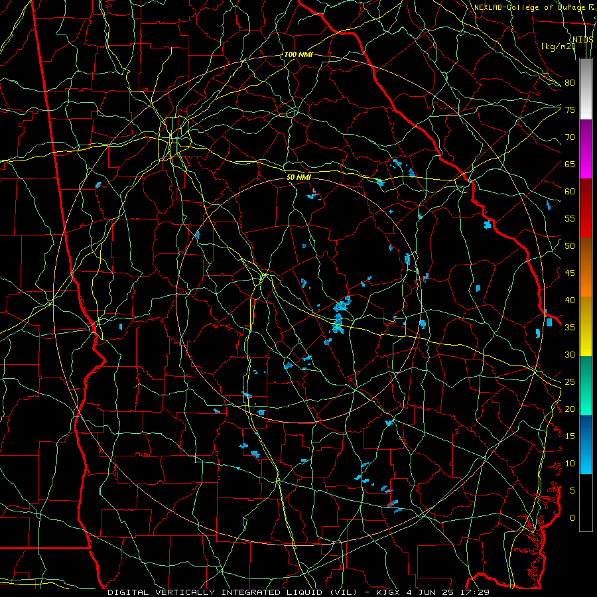Viewport: 597px width, 597px height.
Task: Click the 40 value on the scale
Action: click(570, 300)
